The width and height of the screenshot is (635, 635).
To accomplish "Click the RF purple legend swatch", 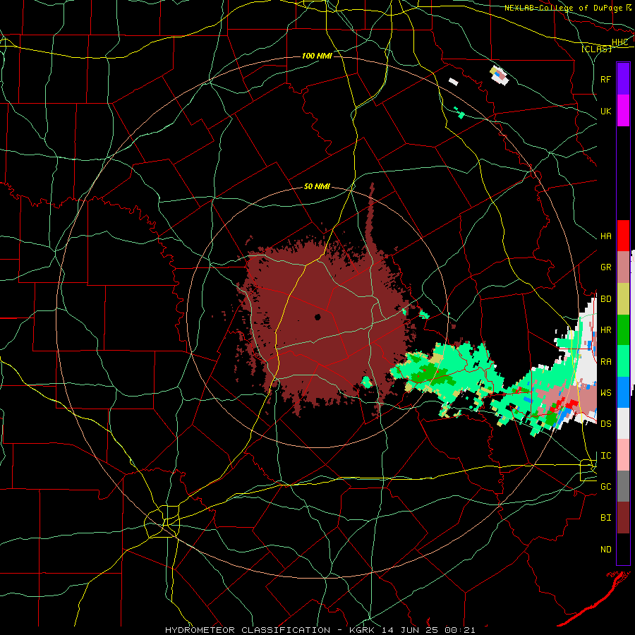I will (623, 79).
